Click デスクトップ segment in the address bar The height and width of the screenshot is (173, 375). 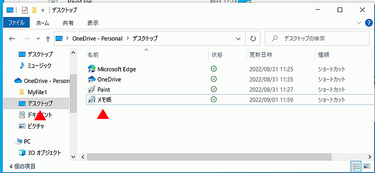pos(145,38)
